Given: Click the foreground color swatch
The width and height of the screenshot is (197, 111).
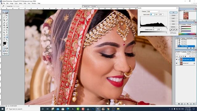Looking at the screenshot, I should tap(5, 43).
